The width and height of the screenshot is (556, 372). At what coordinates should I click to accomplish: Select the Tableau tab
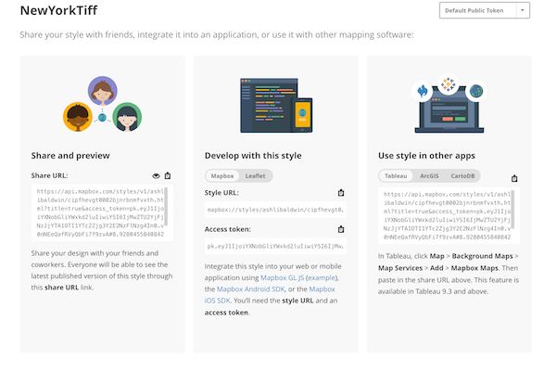click(397, 175)
